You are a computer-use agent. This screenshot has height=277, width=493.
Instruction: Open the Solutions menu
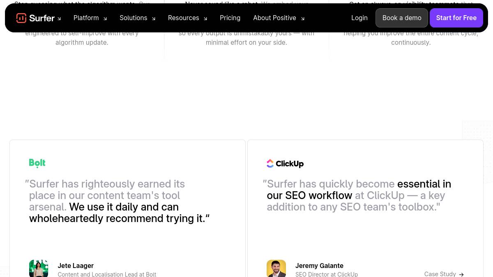(133, 18)
